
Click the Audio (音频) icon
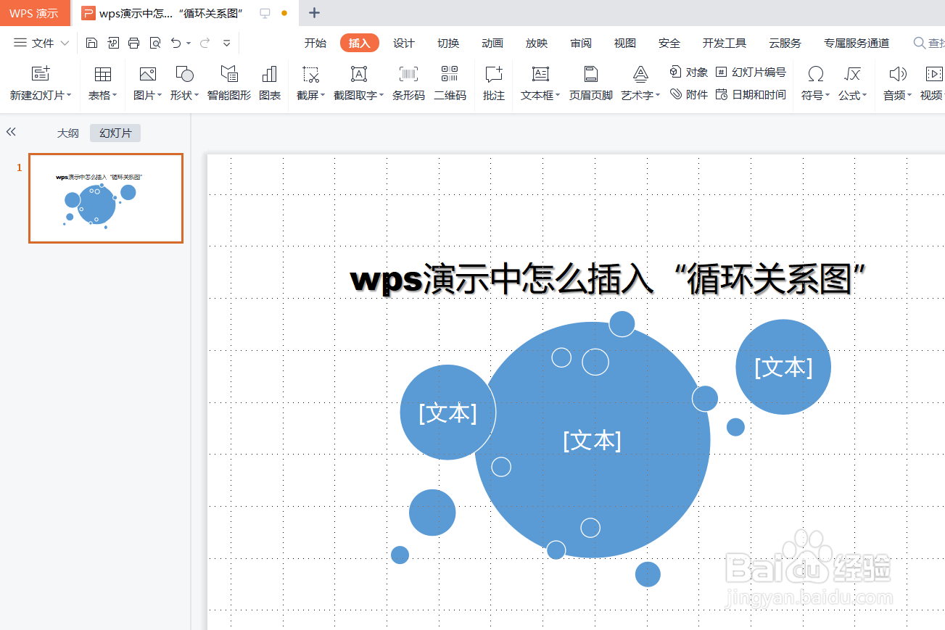(x=897, y=73)
